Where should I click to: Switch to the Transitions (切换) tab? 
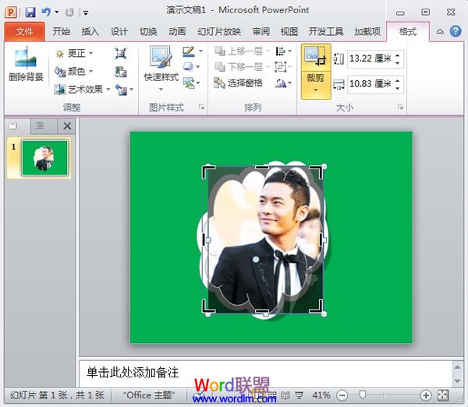pyautogui.click(x=148, y=31)
